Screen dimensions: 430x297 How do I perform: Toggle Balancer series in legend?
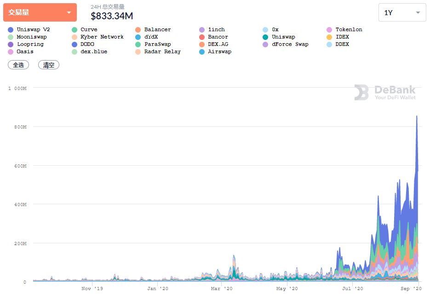point(153,29)
